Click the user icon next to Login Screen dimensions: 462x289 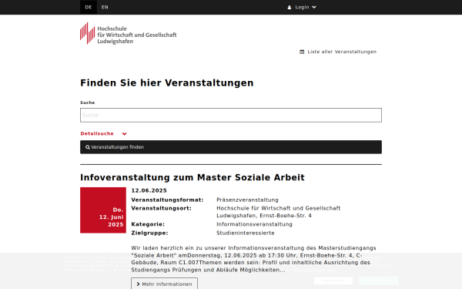tap(290, 8)
